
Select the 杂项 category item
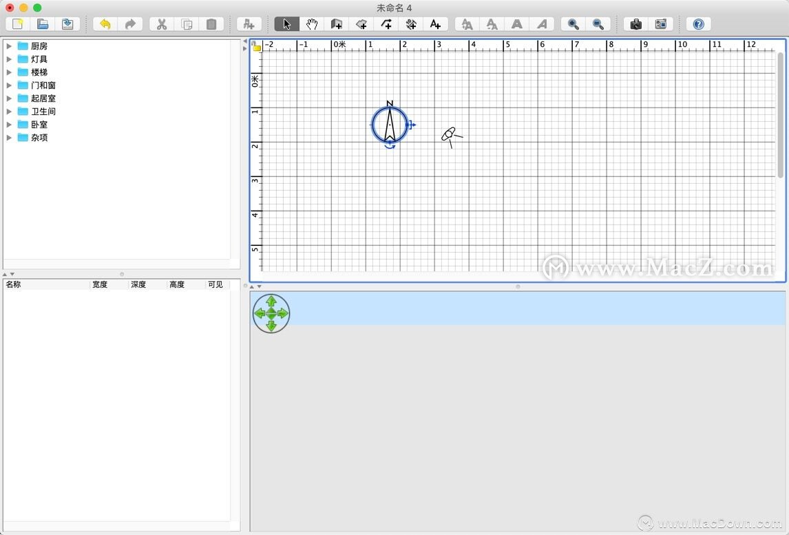39,138
